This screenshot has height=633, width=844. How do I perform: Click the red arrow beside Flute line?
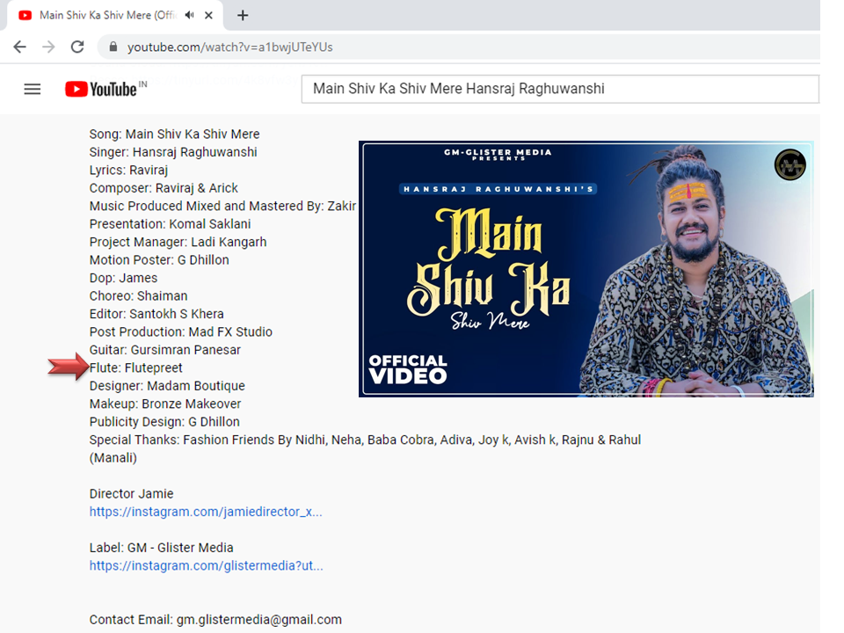click(68, 368)
